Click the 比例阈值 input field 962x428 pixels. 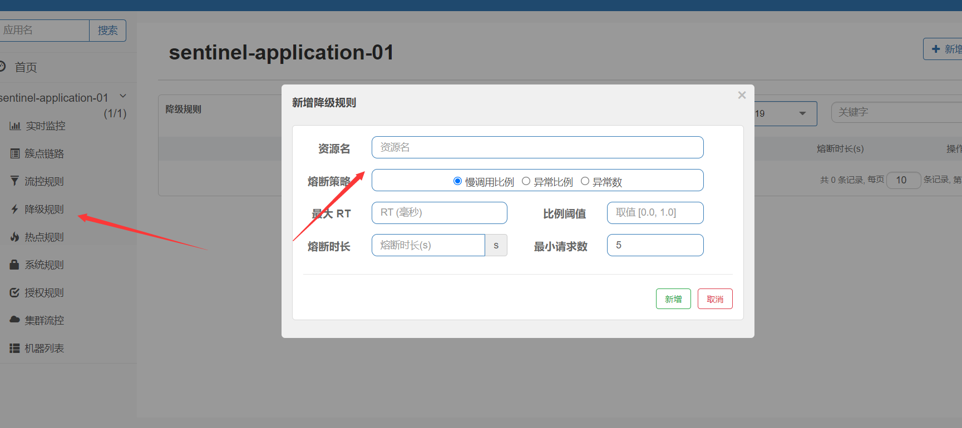[x=655, y=213]
